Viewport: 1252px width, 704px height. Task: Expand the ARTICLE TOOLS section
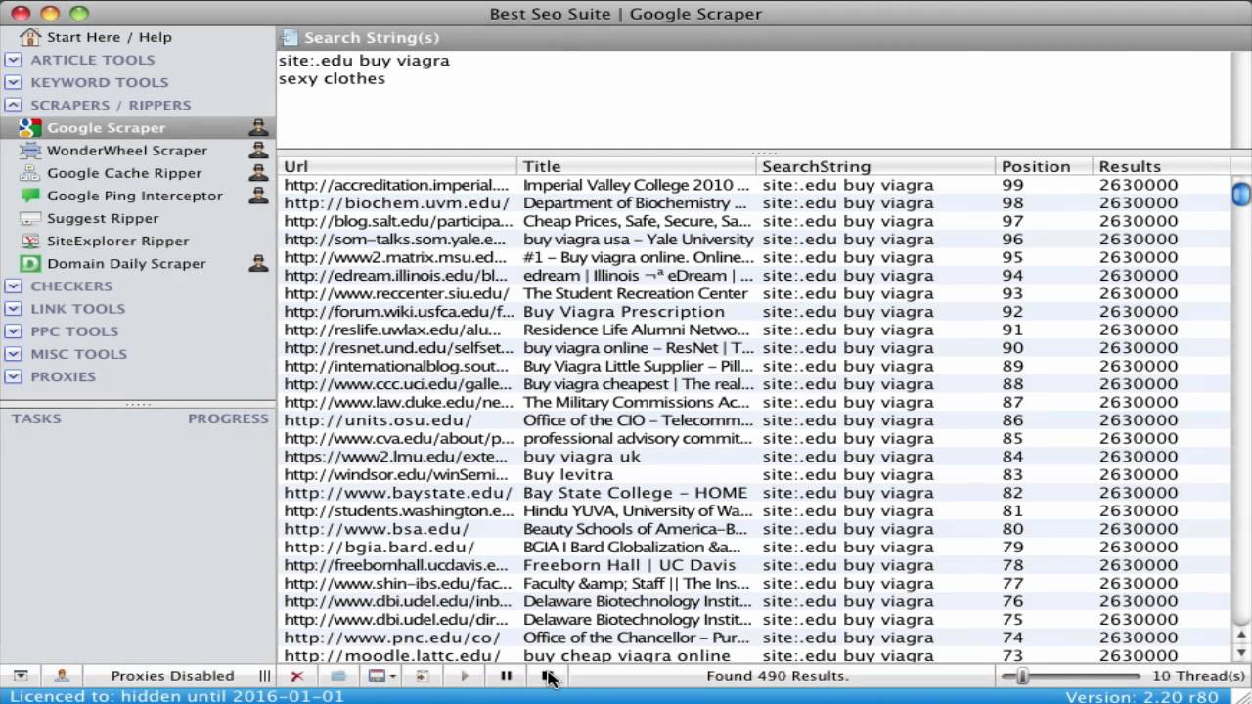(13, 60)
